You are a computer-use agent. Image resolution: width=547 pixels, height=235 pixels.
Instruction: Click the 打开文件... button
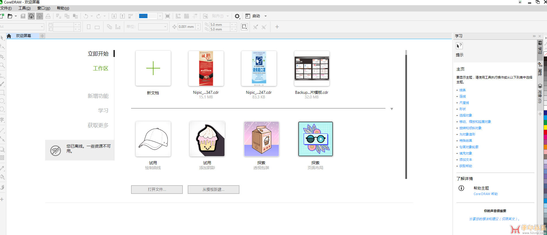pyautogui.click(x=157, y=190)
